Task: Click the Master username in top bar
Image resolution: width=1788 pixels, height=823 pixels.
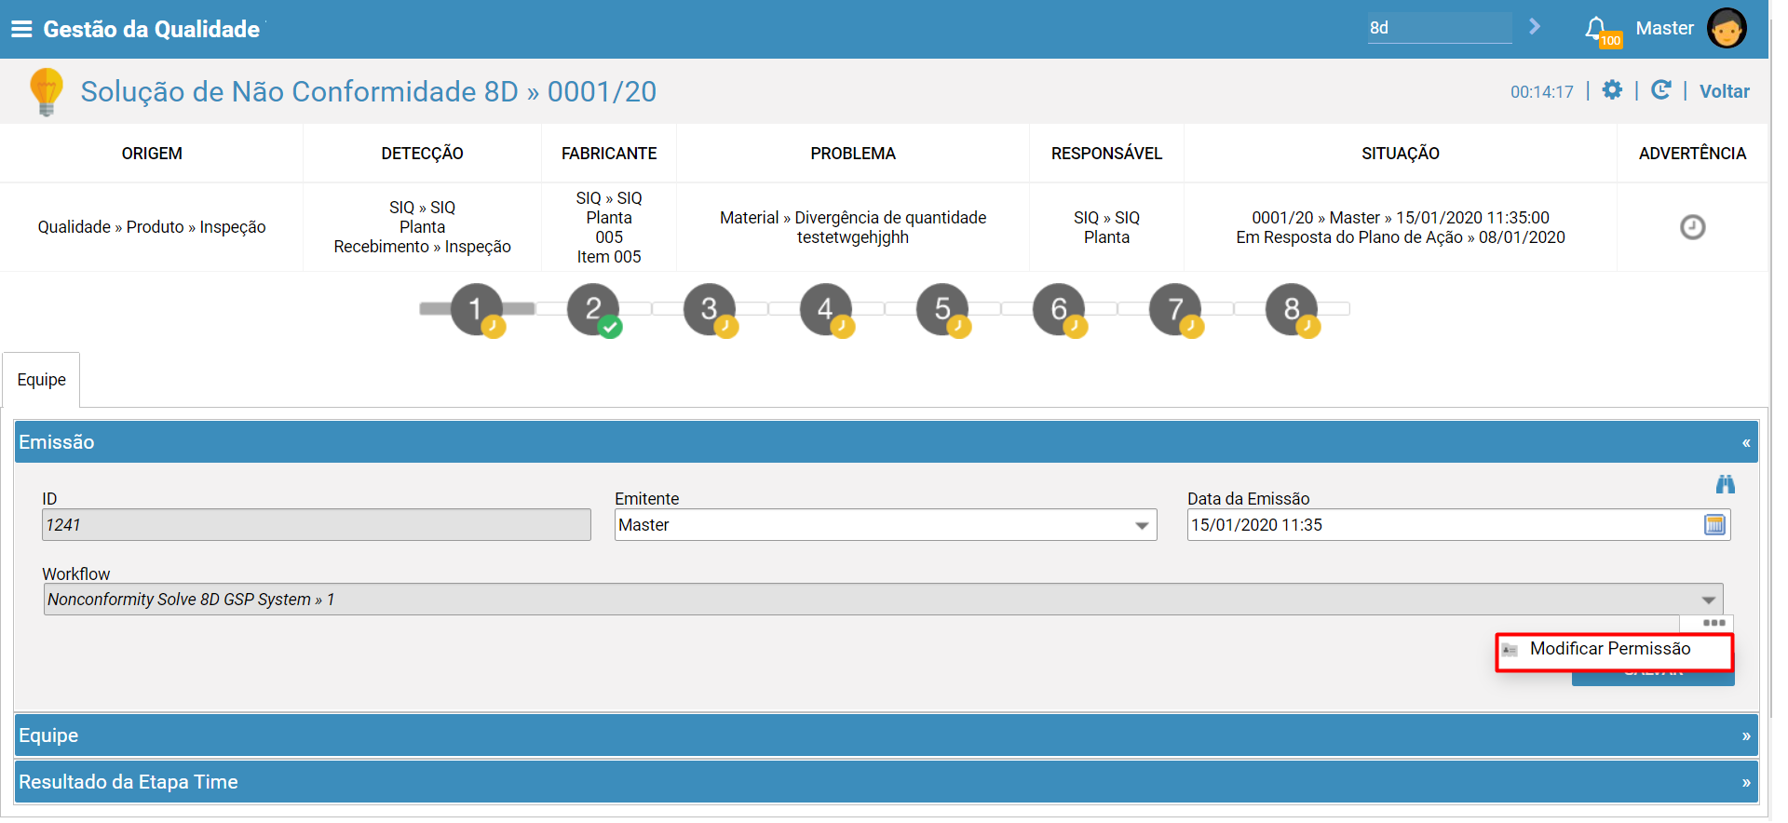Action: click(x=1664, y=28)
